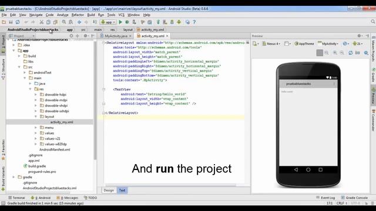The image size is (376, 211).
Task: Click the Synchronize toolbar icon
Action: click(x=18, y=22)
